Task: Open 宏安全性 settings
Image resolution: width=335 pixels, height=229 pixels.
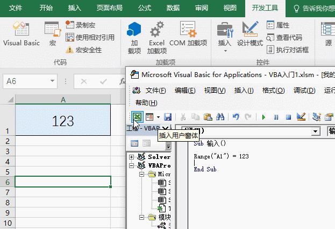Action: tap(83, 50)
